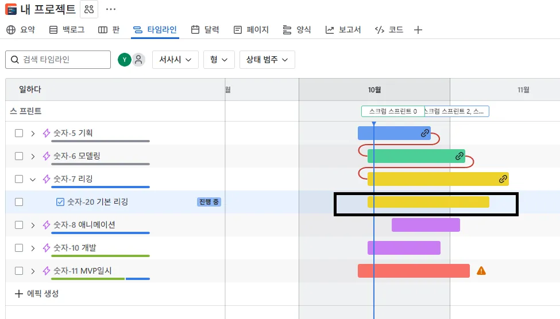The width and height of the screenshot is (560, 319).
Task: Click the team members icon beside project name
Action: (89, 9)
